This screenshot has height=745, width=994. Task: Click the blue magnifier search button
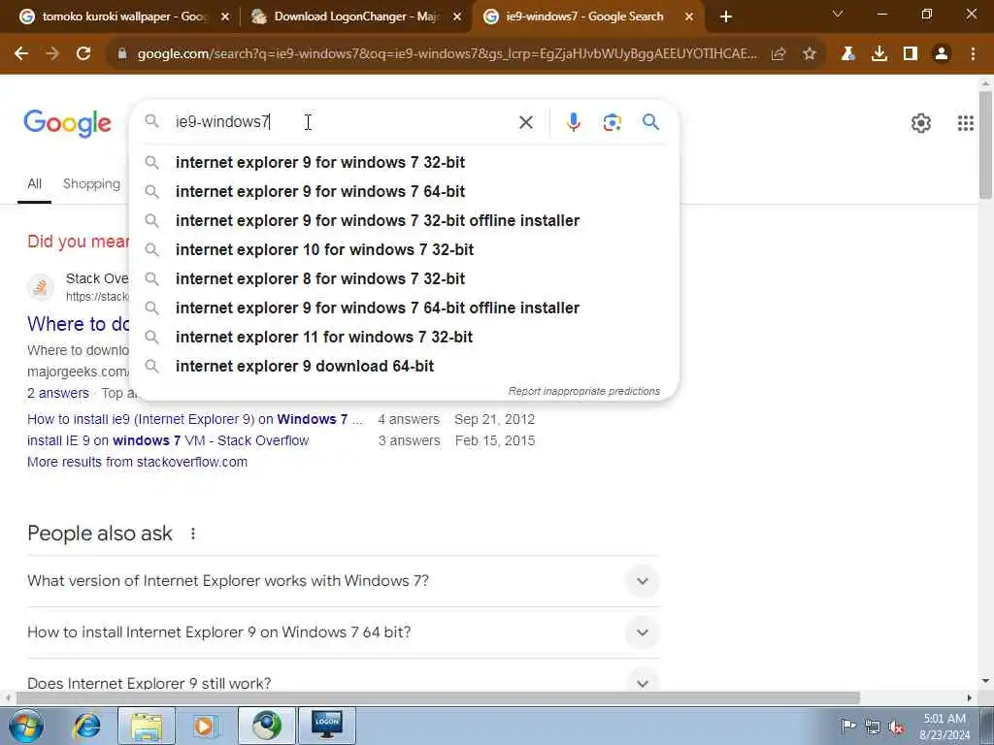pos(650,121)
